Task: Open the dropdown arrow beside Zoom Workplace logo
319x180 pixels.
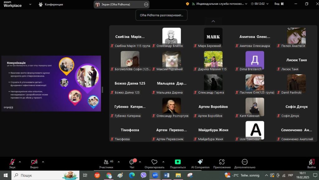Action: [30, 4]
